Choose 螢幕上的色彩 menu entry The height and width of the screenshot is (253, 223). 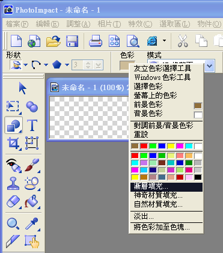click(166, 96)
